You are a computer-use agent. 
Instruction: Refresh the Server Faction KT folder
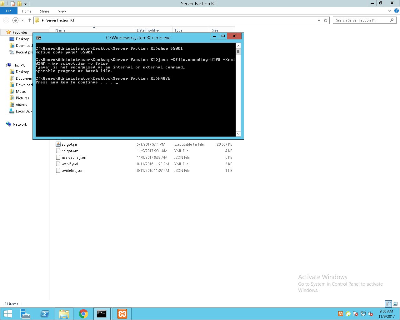click(x=326, y=20)
